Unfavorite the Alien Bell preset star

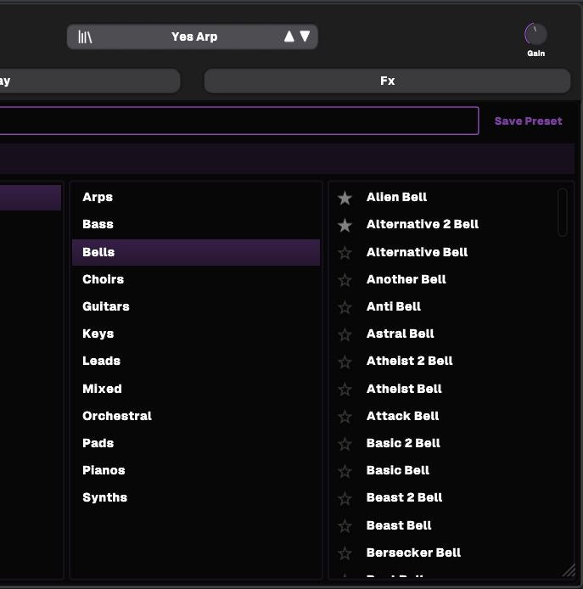345,198
